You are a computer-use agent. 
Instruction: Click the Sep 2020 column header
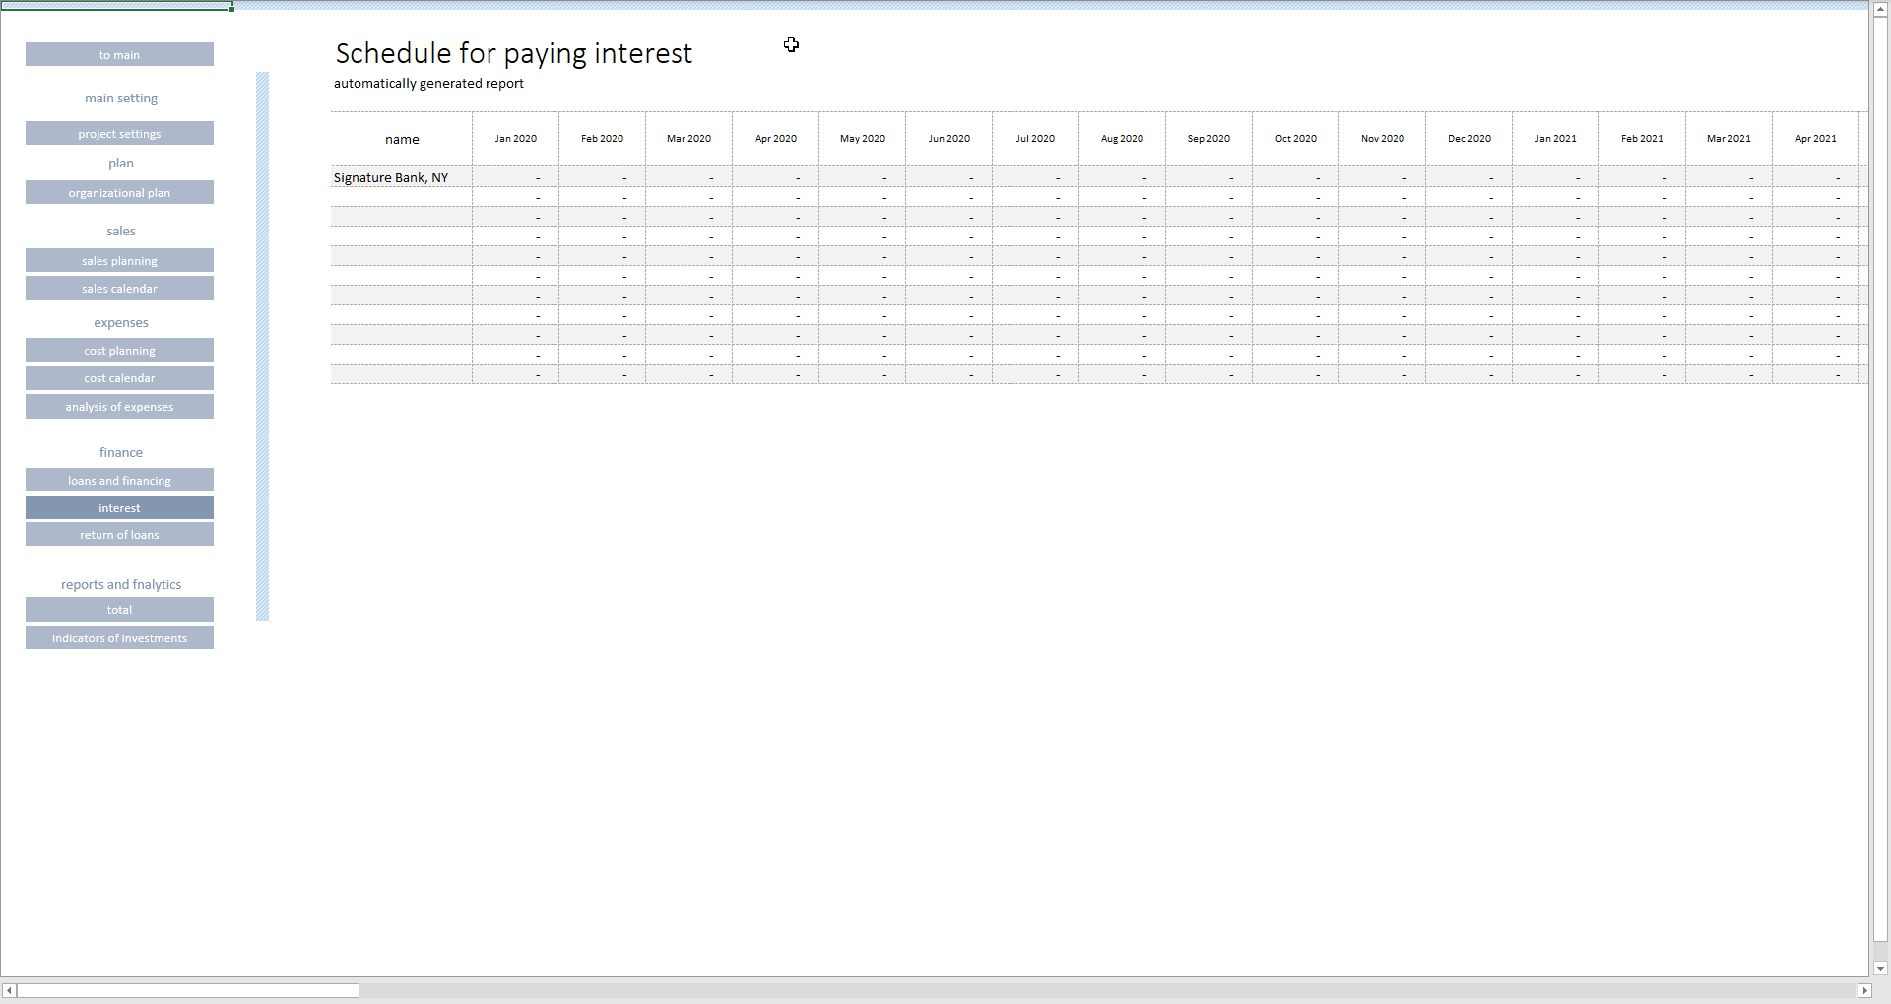pyautogui.click(x=1209, y=139)
